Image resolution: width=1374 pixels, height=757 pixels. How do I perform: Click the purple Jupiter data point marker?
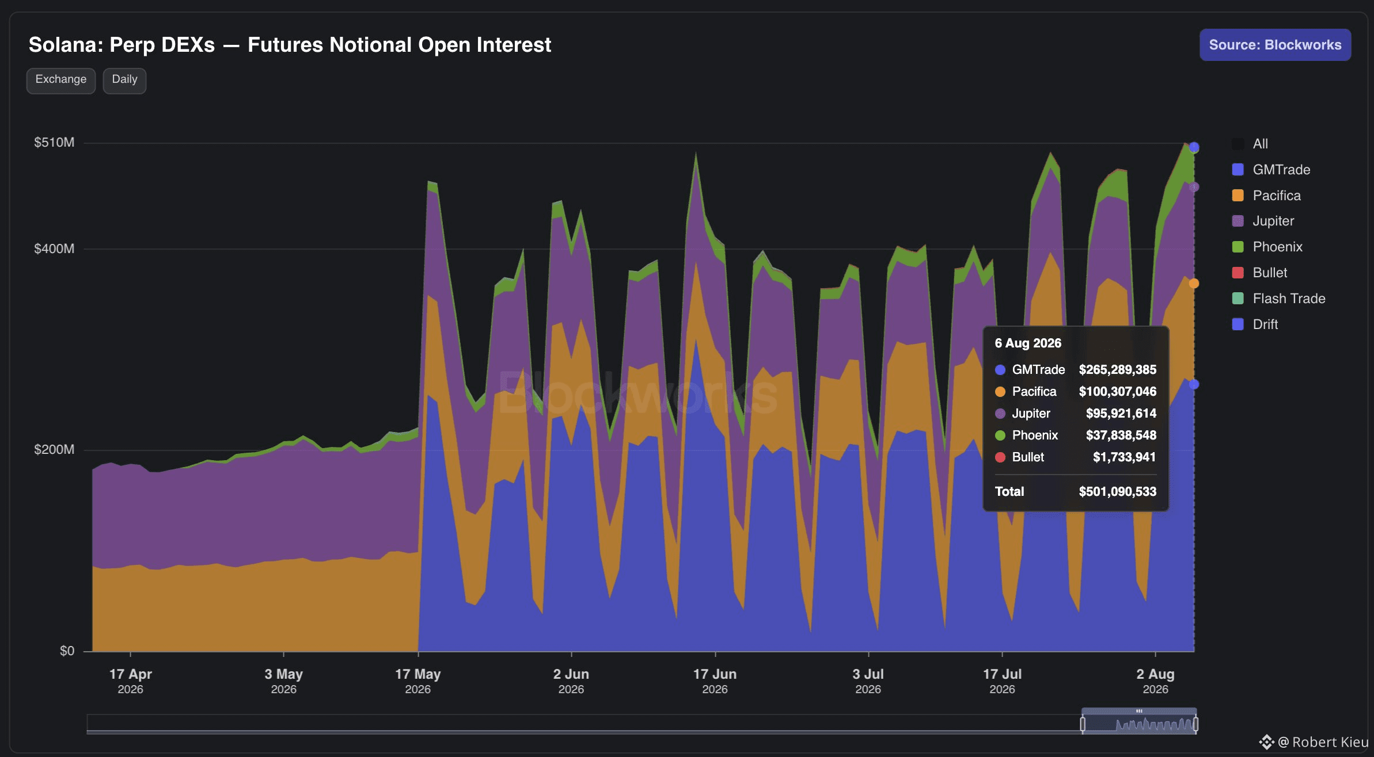[x=1194, y=187]
